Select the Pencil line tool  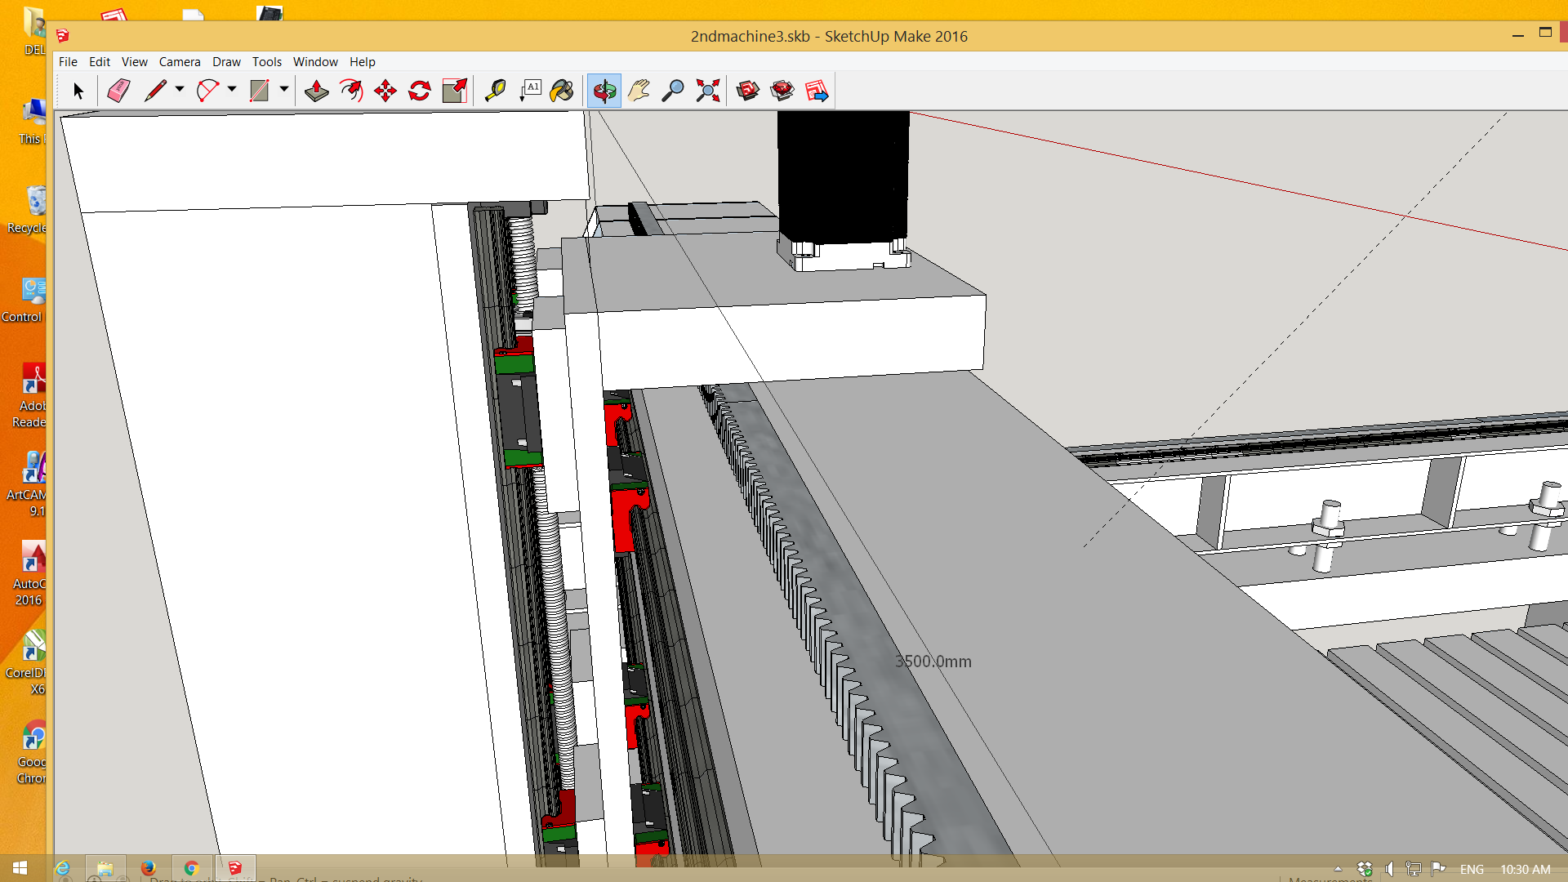(x=154, y=91)
